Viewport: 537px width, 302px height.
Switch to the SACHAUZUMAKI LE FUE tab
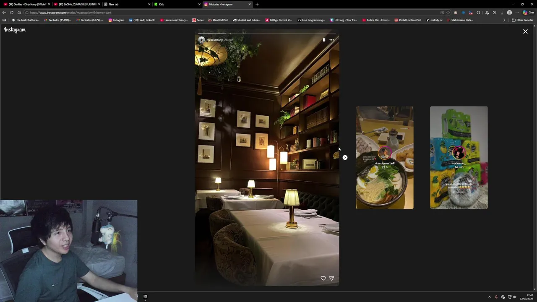point(77,4)
